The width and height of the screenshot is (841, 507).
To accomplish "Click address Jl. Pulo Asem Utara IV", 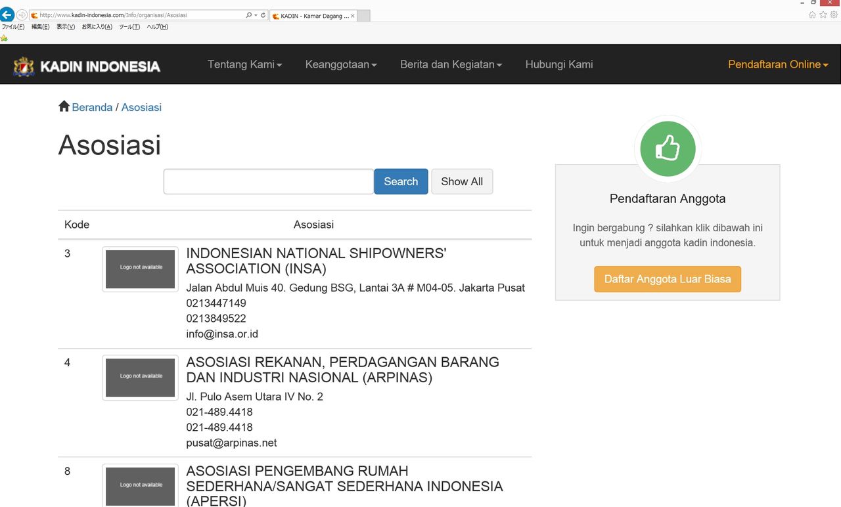I will point(254,397).
